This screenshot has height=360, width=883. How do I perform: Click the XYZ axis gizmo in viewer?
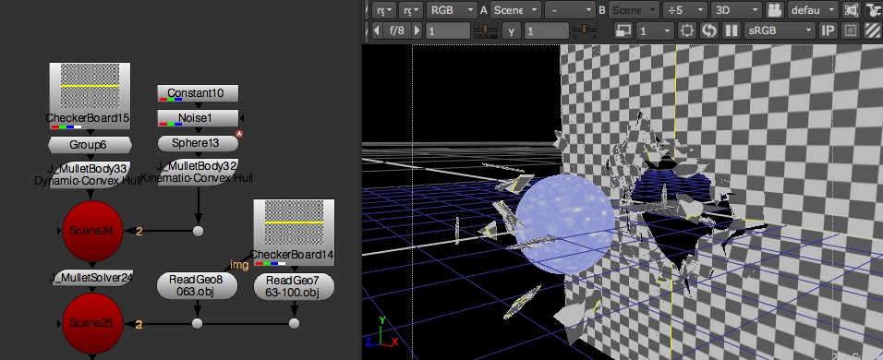[x=381, y=332]
